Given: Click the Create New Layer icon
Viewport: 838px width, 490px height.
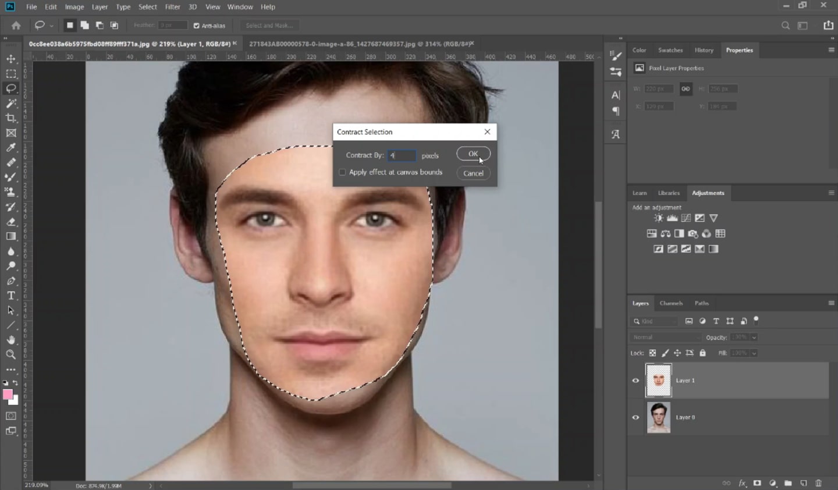Looking at the screenshot, I should (x=804, y=483).
